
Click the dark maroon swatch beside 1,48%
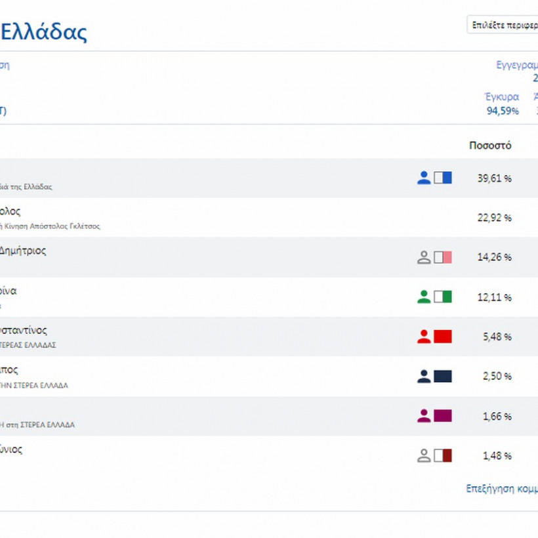(x=443, y=455)
